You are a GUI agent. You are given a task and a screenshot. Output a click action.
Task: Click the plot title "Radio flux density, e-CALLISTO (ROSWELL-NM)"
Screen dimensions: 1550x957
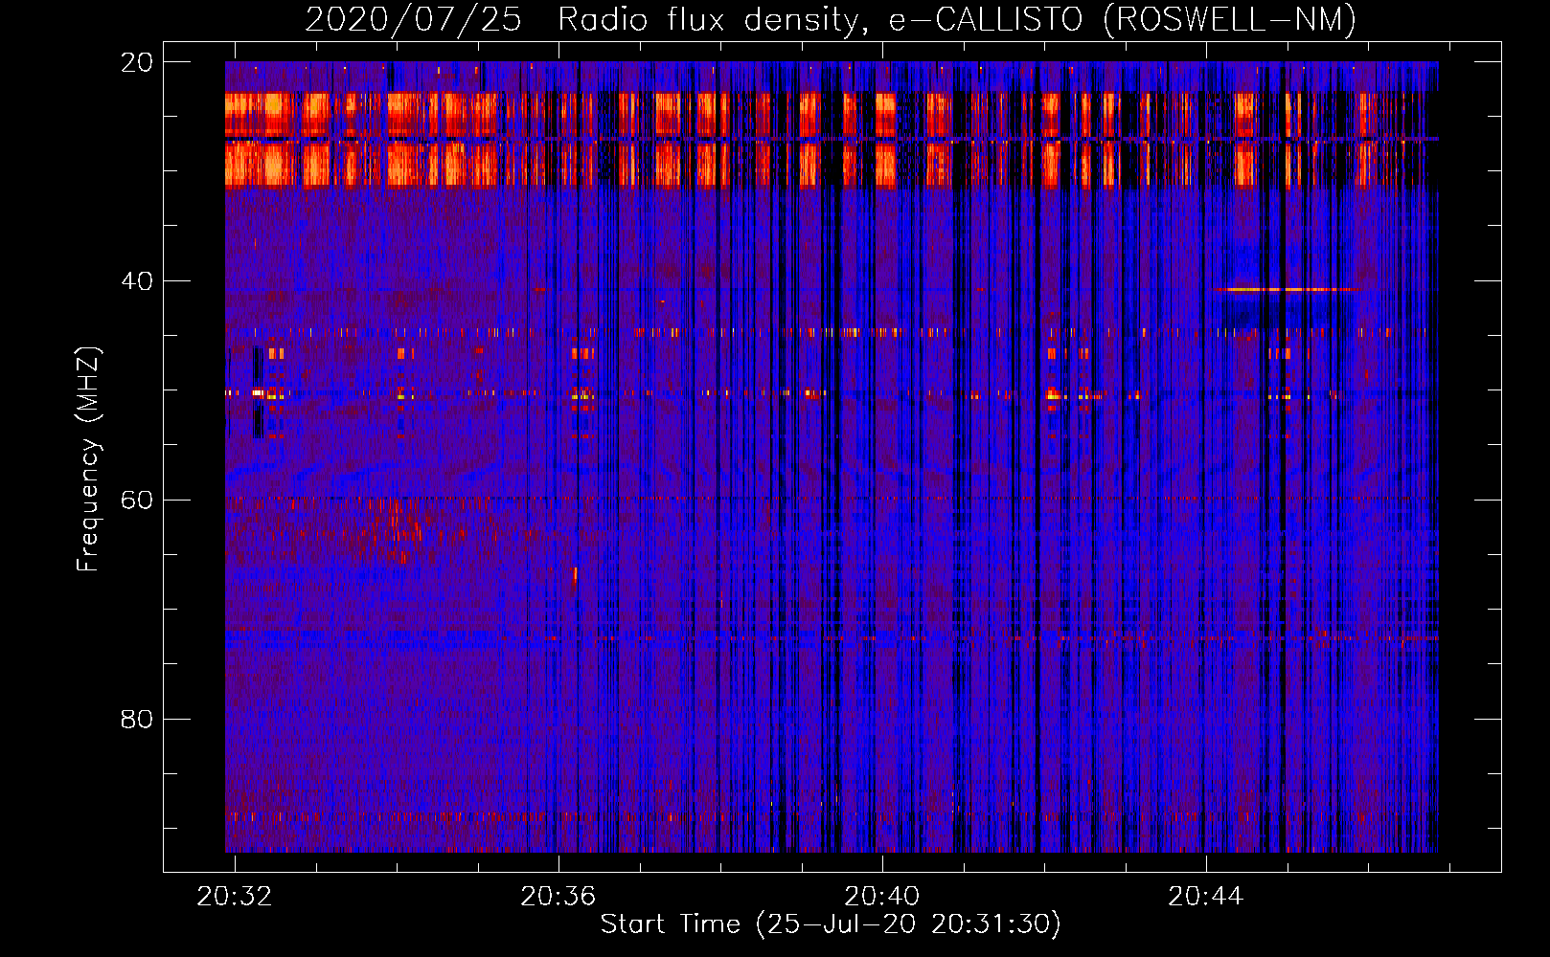pyautogui.click(x=957, y=19)
